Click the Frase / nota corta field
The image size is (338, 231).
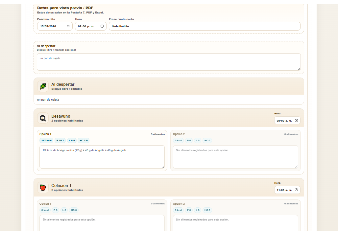205,26
